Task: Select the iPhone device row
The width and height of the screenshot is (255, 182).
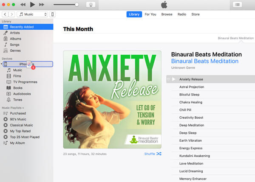Action: coord(28,64)
